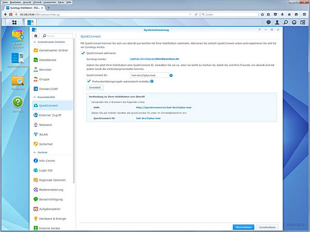Toggle Portweiterleitungsregeln automatisch erstellen checkbox
This screenshot has height=232, width=310.
tap(89, 81)
